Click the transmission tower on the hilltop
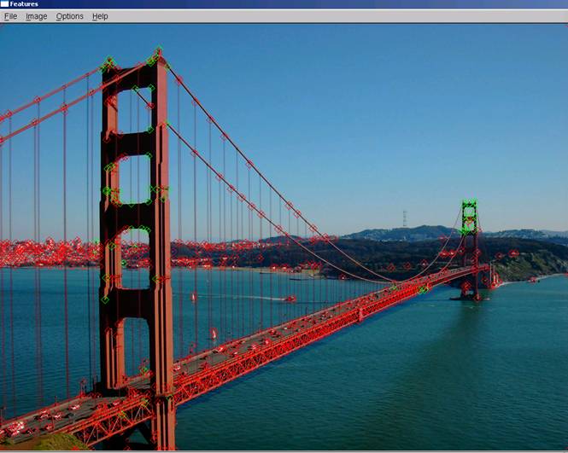 pos(405,218)
